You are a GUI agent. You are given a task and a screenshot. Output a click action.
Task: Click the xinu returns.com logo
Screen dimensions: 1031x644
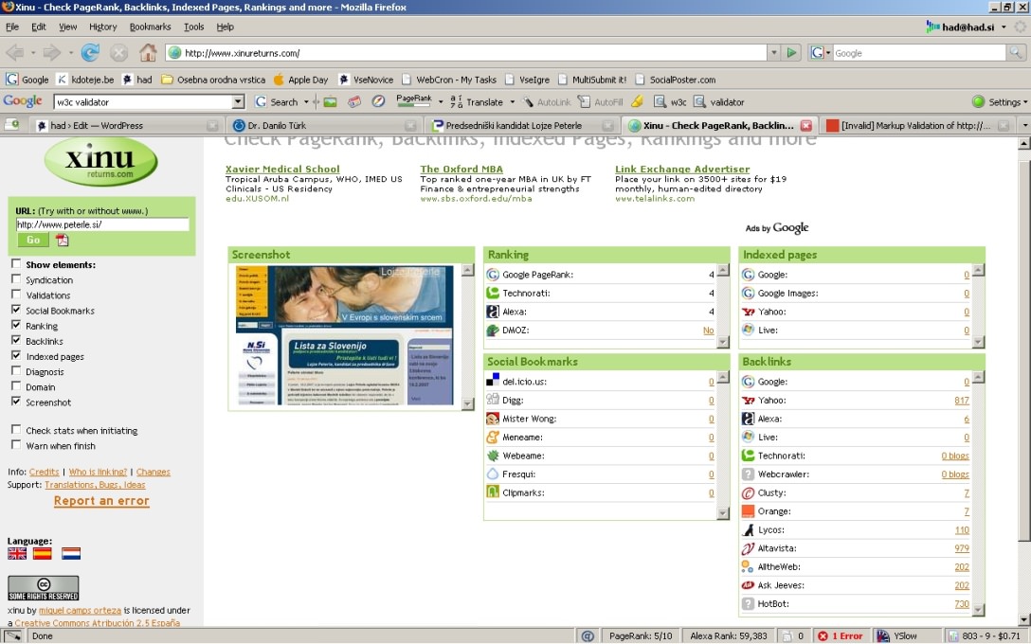(100, 161)
